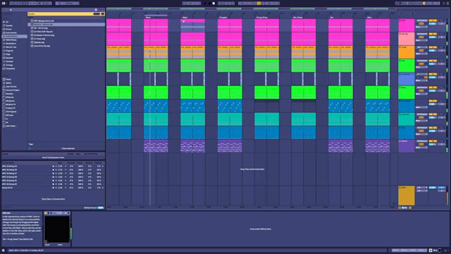Select the Master track header

(x=407, y=195)
